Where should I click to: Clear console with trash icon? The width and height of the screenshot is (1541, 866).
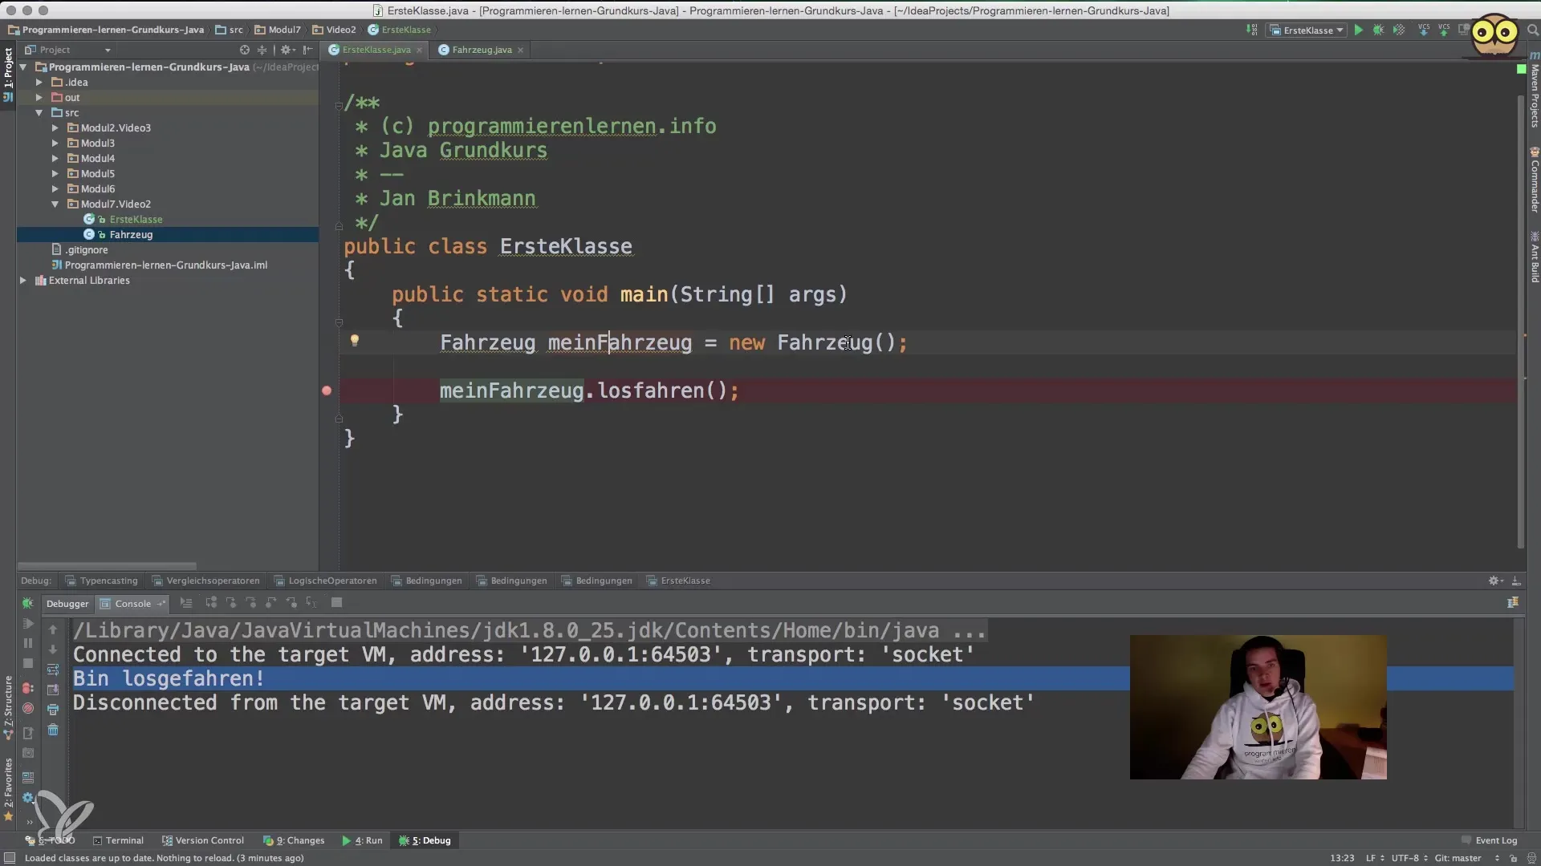[x=53, y=730]
